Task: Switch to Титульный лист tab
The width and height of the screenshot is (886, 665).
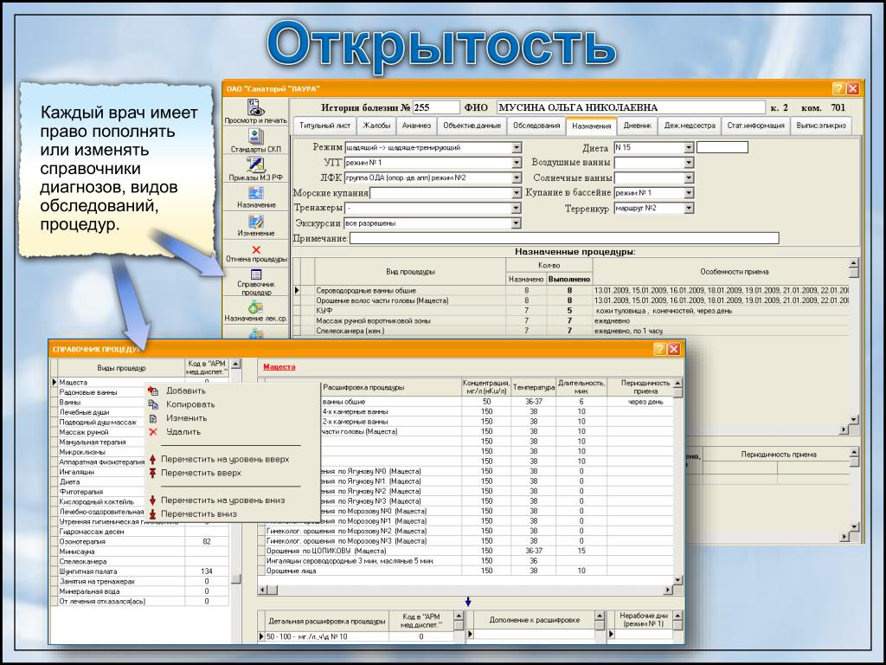Action: [x=324, y=126]
